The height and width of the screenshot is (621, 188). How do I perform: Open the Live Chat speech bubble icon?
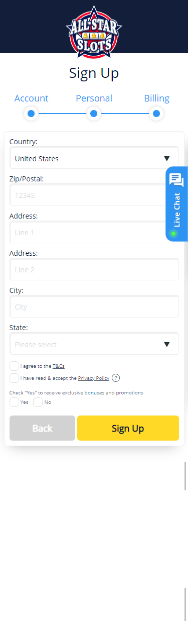click(x=176, y=180)
